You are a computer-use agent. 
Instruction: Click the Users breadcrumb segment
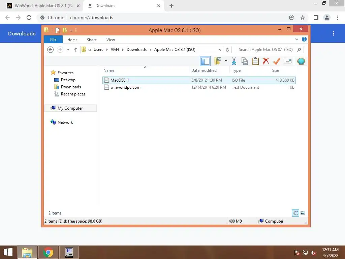click(x=98, y=50)
